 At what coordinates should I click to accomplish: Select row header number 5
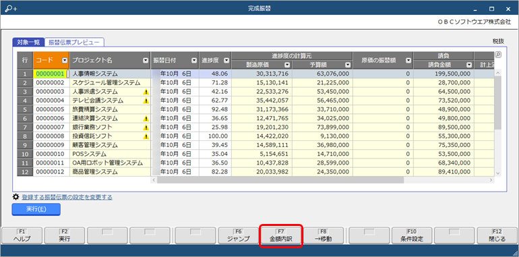coord(25,110)
